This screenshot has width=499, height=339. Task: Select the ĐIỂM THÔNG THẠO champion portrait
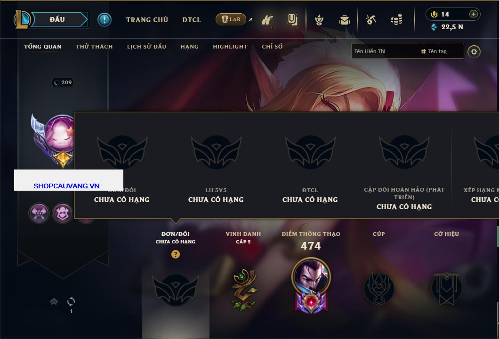[311, 275]
